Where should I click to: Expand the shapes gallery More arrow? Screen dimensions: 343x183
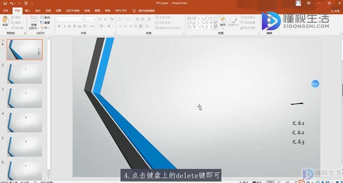tap(215, 27)
